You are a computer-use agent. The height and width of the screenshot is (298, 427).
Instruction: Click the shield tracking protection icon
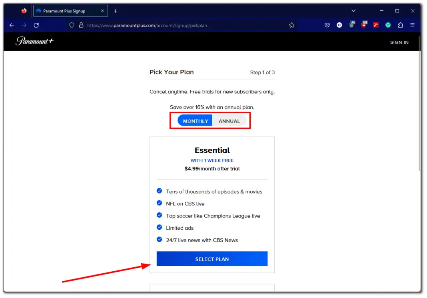pos(72,25)
